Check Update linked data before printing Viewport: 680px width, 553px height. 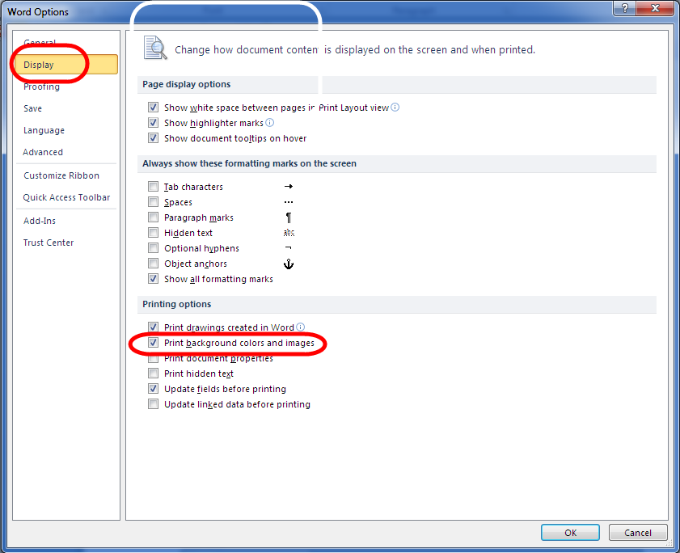(x=153, y=404)
